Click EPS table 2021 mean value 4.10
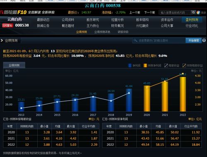This screenshot has width=207, height=157. [x=59, y=138]
